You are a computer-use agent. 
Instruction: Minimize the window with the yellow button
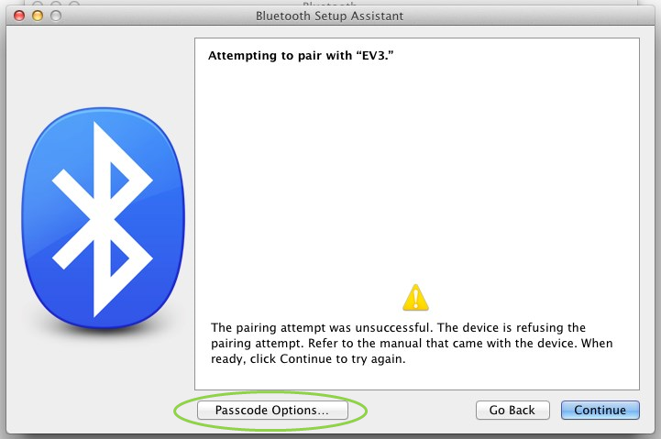38,16
